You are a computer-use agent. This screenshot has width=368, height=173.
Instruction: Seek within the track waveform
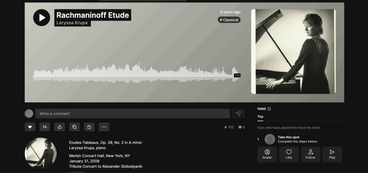(x=137, y=73)
